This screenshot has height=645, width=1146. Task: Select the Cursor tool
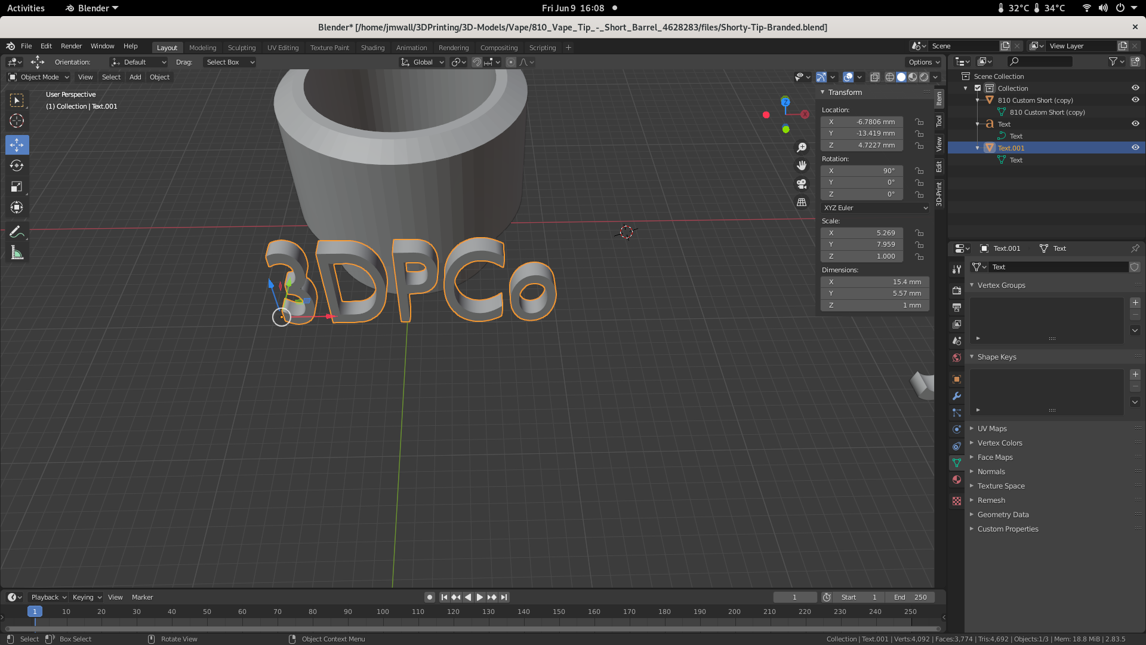pos(17,121)
